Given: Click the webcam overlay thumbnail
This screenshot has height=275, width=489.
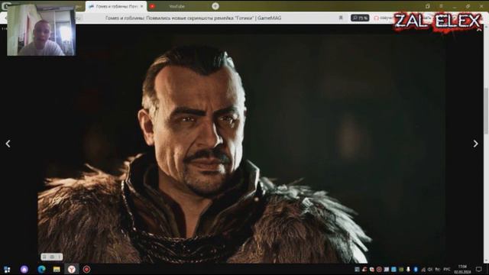Looking at the screenshot, I should coord(41,30).
